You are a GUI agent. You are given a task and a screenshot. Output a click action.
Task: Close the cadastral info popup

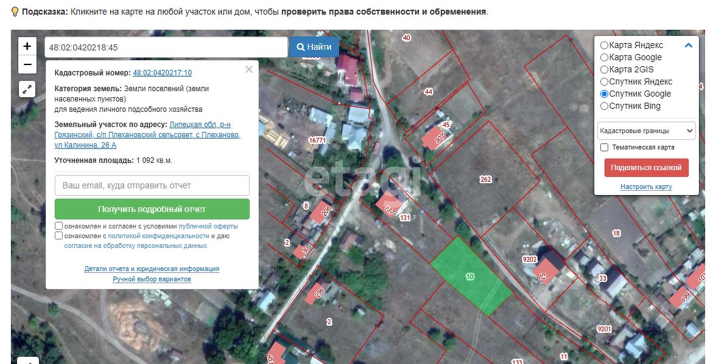[x=249, y=69]
